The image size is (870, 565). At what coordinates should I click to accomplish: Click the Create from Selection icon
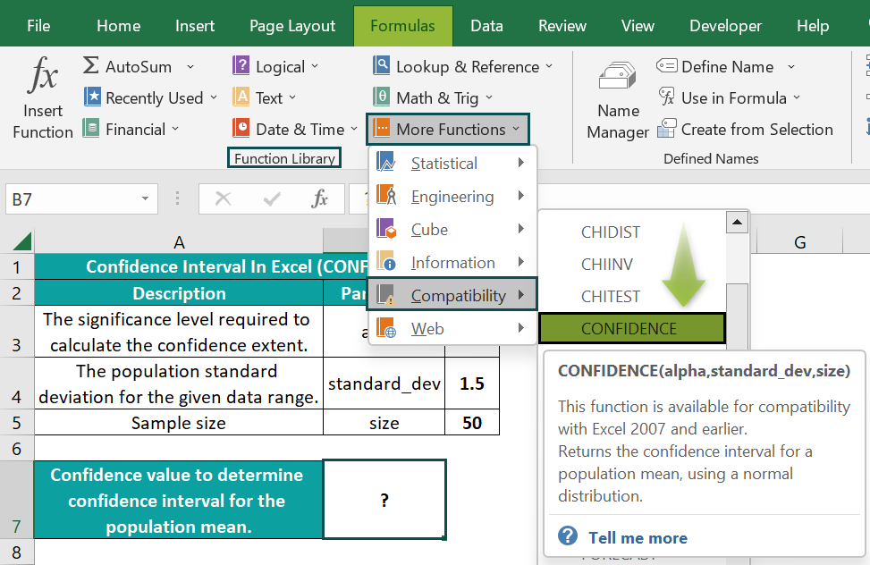click(666, 128)
